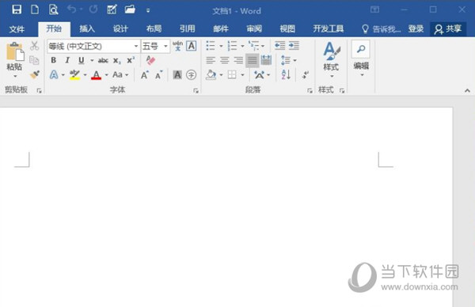This screenshot has height=307, width=475.
Task: Click the 登录 sign-in link
Action: click(416, 29)
